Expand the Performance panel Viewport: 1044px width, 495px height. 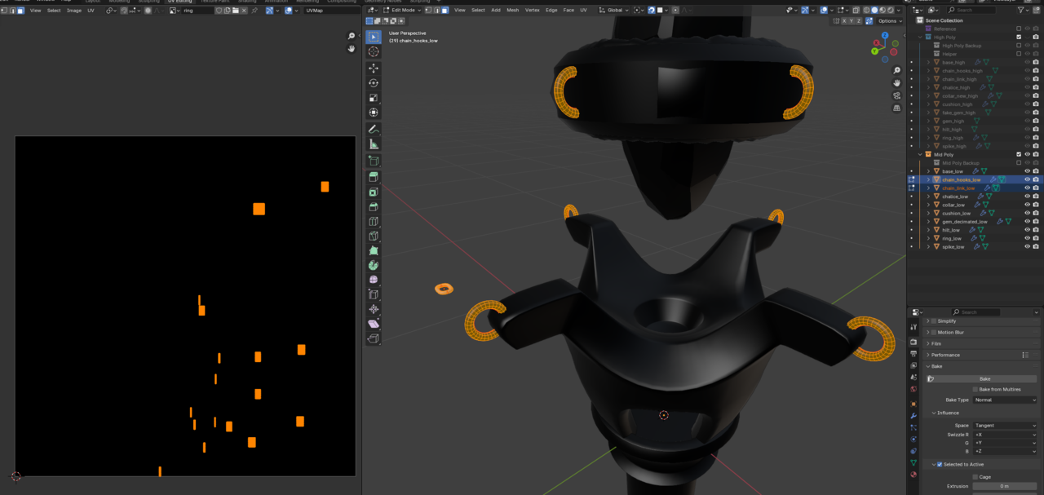tap(946, 355)
